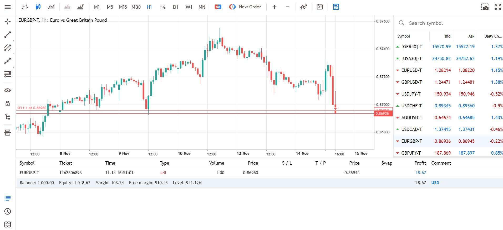Screen dimensions: 503x230
Task: Open the indicators list icon
Action: click(x=303, y=7)
